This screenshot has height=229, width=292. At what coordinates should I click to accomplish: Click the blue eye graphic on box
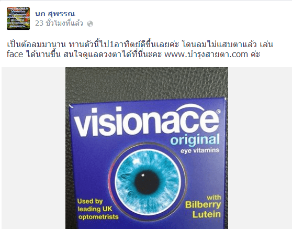pos(148,182)
